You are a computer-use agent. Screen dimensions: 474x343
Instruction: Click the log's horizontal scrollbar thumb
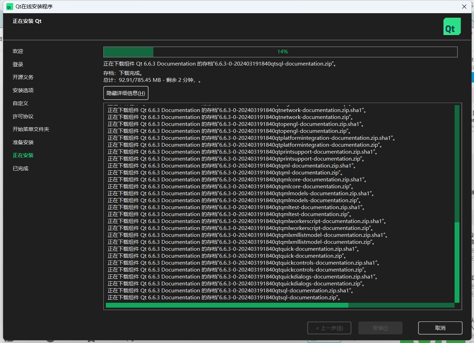pyautogui.click(x=227, y=305)
